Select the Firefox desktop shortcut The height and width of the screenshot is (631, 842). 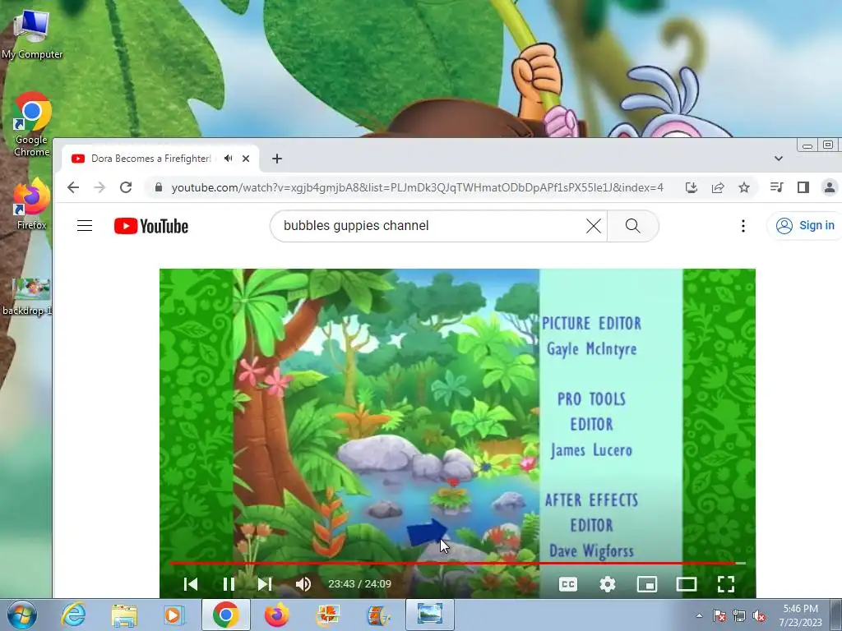coord(31,204)
